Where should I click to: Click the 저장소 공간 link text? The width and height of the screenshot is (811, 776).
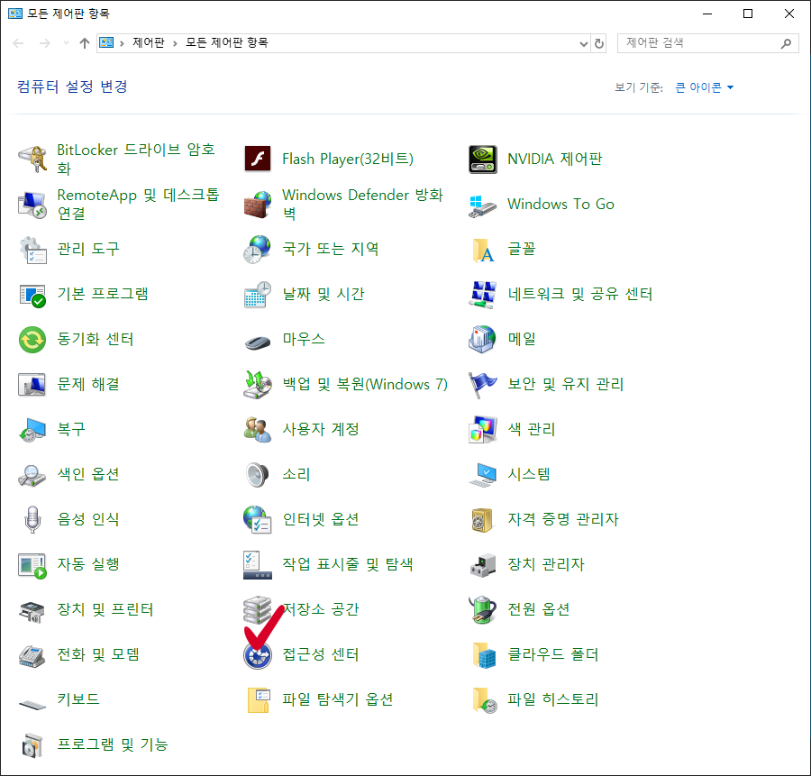pos(321,609)
